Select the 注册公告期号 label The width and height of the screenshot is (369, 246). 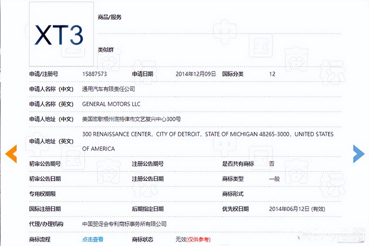point(148,164)
